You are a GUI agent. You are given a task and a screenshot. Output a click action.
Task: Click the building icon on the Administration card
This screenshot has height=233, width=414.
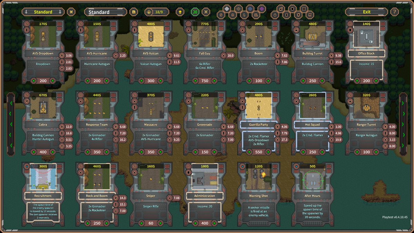coord(188,172)
